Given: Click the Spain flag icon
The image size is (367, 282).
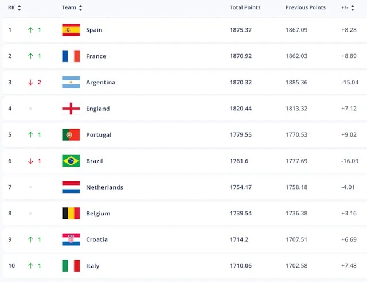Looking at the screenshot, I should pyautogui.click(x=71, y=30).
